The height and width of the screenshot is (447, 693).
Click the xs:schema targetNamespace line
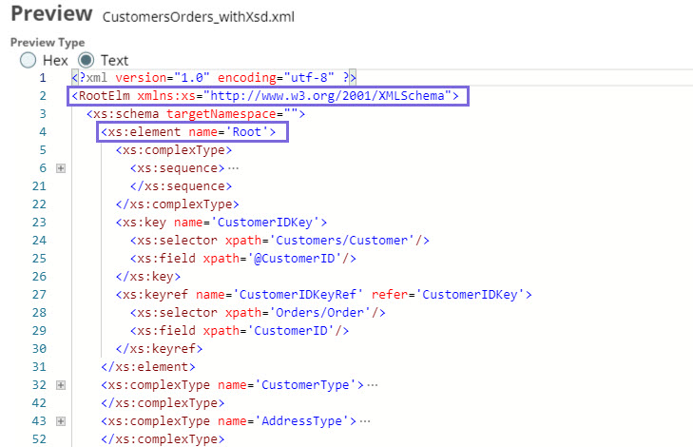pyautogui.click(x=195, y=114)
